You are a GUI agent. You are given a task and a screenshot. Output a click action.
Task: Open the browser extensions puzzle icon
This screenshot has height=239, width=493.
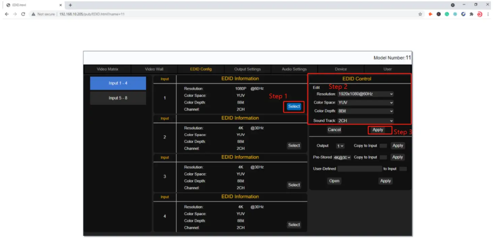tap(471, 14)
